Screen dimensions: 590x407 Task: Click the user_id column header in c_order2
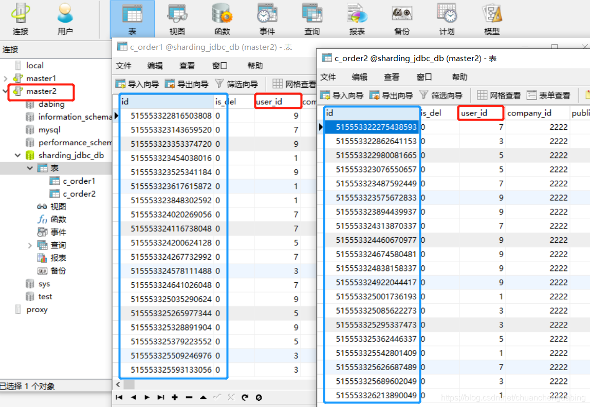tap(482, 113)
